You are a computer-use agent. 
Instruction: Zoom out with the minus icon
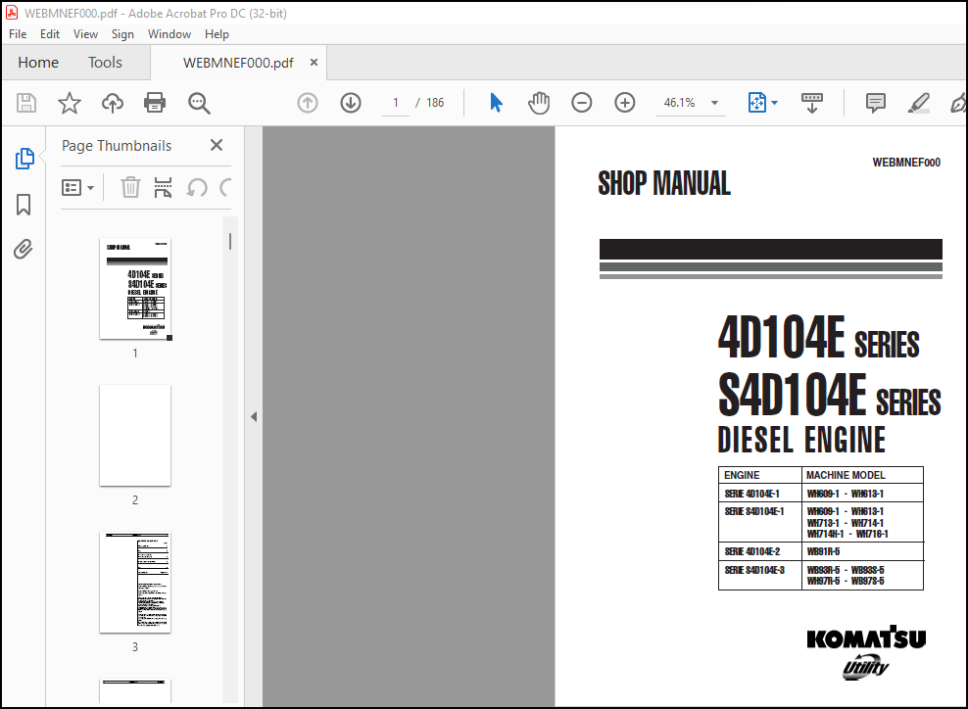582,103
